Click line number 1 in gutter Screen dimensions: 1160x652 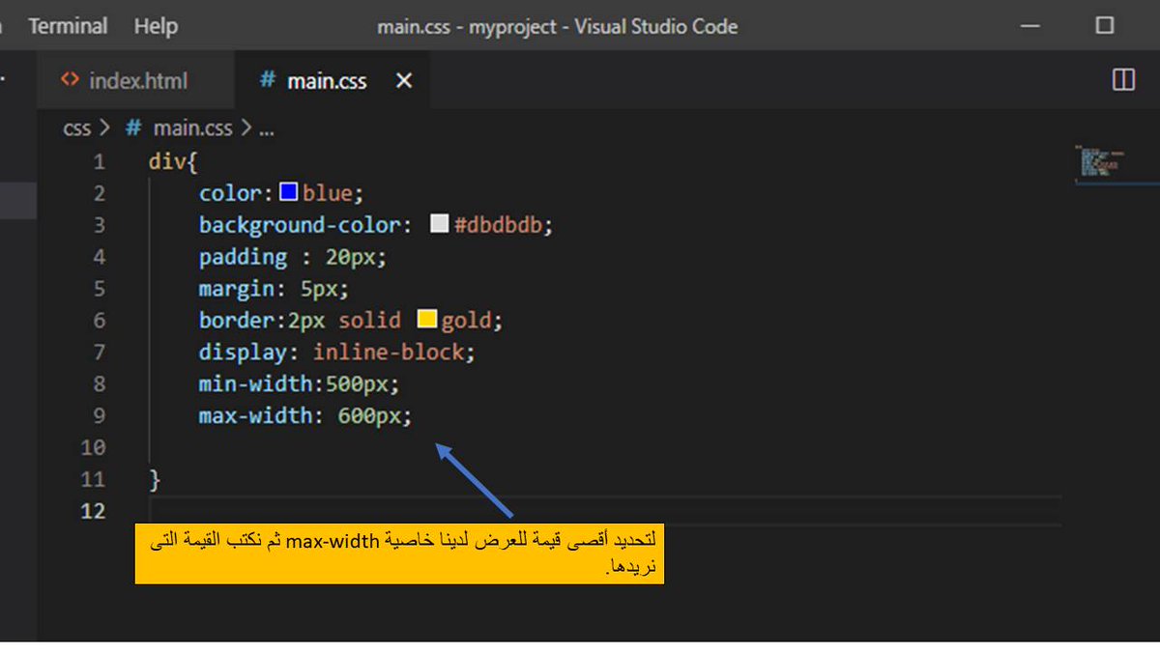100,161
